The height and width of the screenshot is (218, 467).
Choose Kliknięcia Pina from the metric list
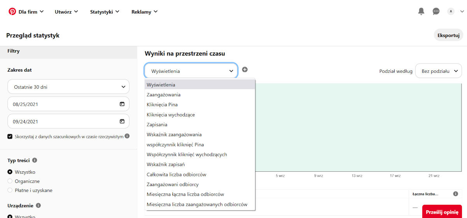click(x=162, y=105)
